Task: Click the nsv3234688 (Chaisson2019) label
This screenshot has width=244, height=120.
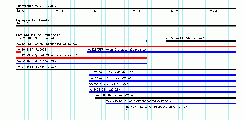Action: click(37, 61)
